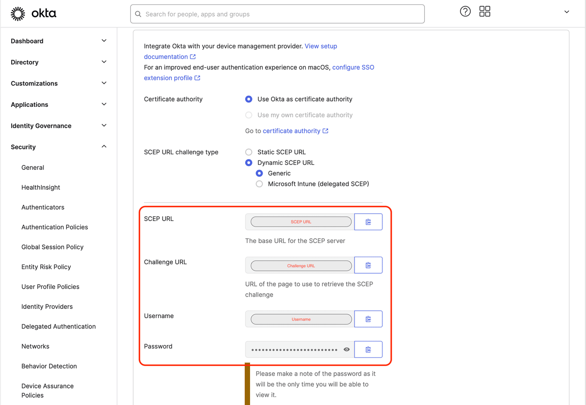Open the help question-mark icon
Screen dimensions: 586x405
click(465, 11)
